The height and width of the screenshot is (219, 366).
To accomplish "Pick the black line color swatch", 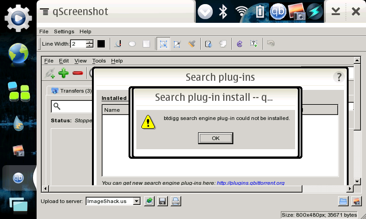I will (101, 44).
